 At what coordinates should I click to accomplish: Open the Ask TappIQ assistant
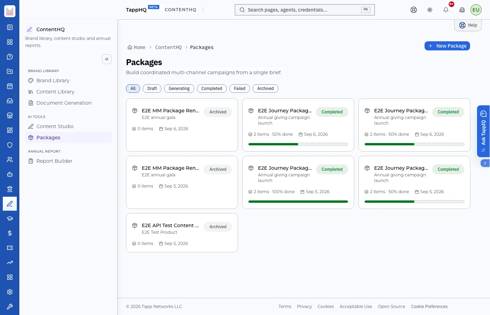[x=483, y=131]
